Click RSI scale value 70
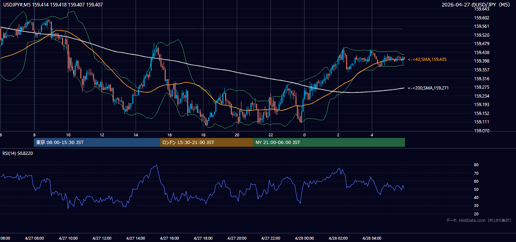 coord(476,173)
